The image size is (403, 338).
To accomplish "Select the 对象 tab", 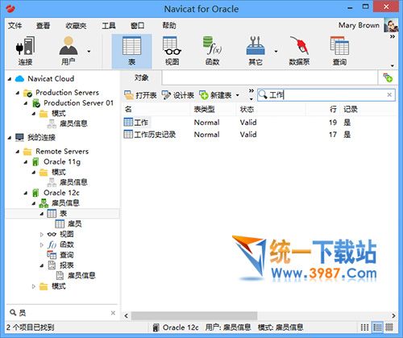I will pos(141,77).
